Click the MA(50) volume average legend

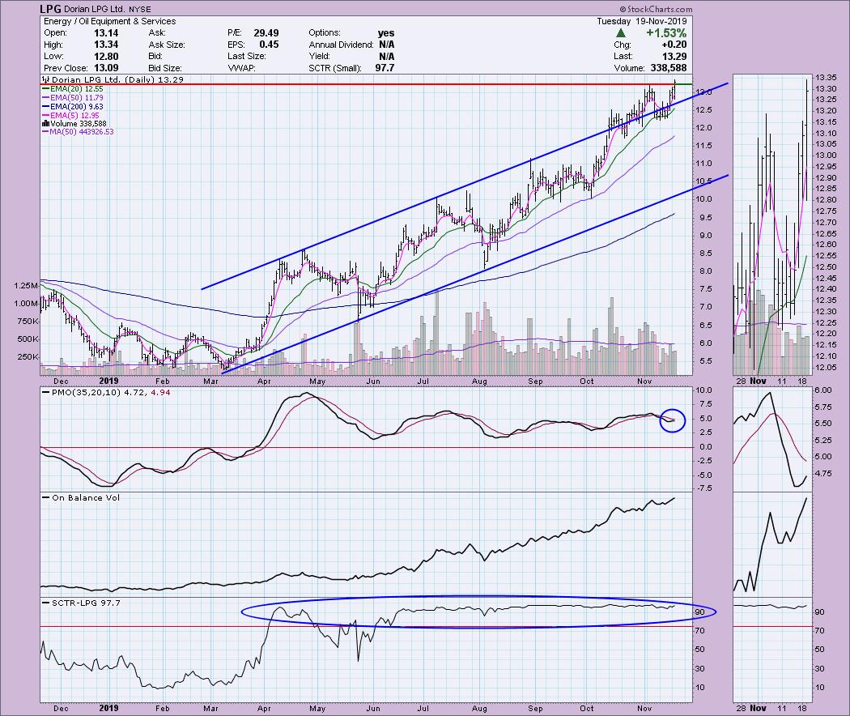tap(78, 131)
